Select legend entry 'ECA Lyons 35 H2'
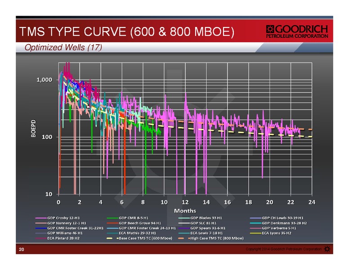The image size is (349, 270). click(x=271, y=233)
